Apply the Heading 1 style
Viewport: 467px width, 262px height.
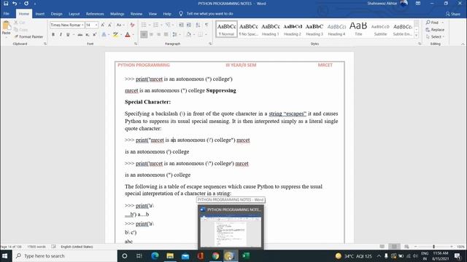[x=271, y=29]
